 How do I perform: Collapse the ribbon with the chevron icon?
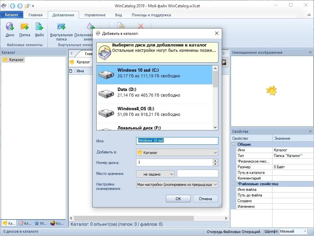pos(309,15)
